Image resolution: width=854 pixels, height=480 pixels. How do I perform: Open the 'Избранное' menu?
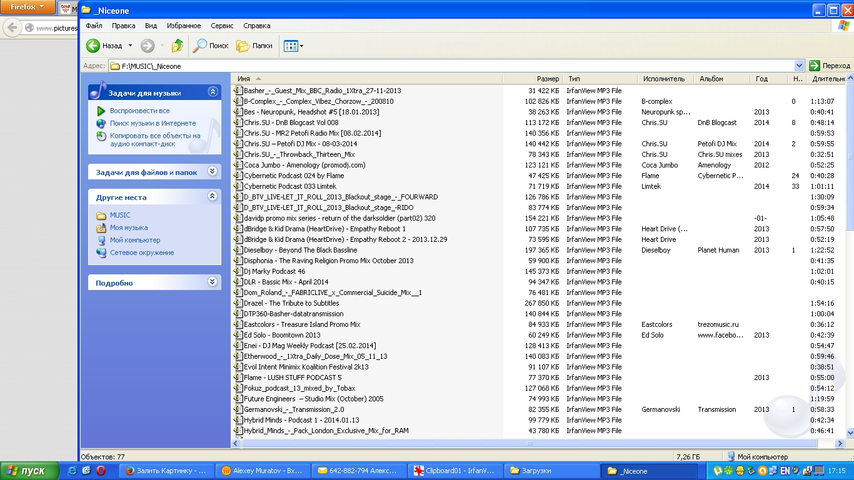(184, 26)
